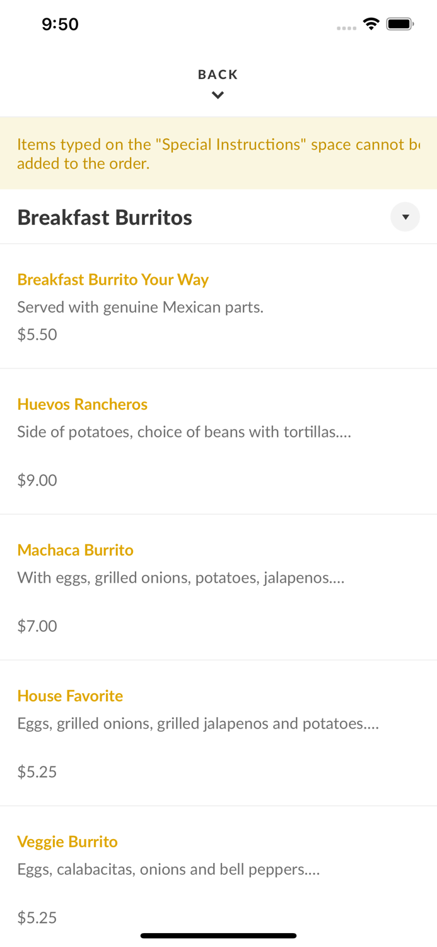View the House Favorite burrito details
The width and height of the screenshot is (437, 947).
point(70,696)
